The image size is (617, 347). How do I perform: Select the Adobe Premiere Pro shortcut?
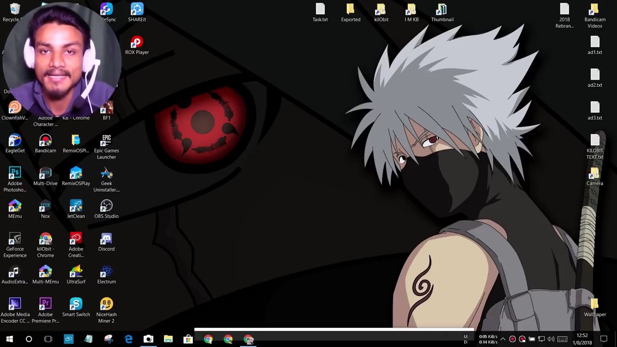point(45,311)
